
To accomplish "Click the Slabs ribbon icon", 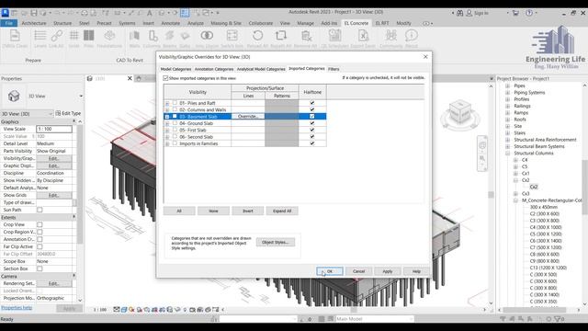I will (x=185, y=36).
